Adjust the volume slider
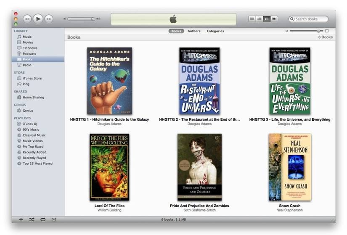Screen dimensions: 347x235 tap(81, 19)
